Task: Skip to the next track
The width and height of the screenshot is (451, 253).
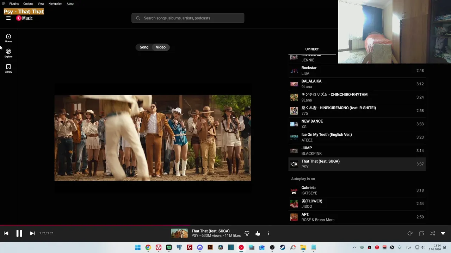Action: point(32,233)
